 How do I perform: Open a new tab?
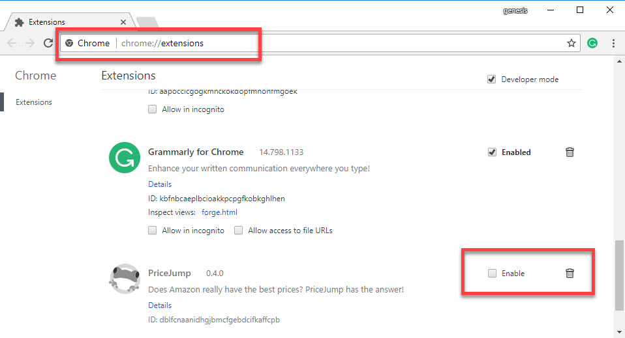(x=147, y=22)
